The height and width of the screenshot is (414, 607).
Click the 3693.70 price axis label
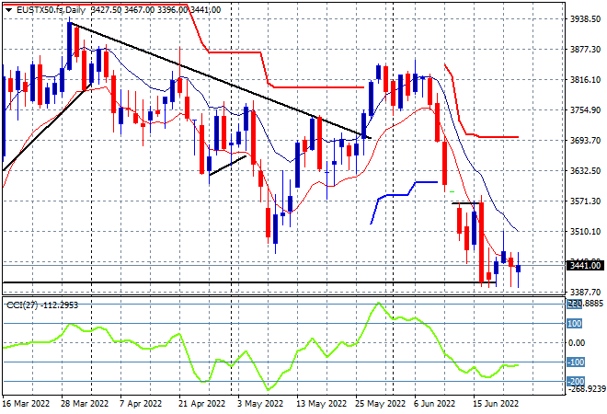(x=585, y=140)
